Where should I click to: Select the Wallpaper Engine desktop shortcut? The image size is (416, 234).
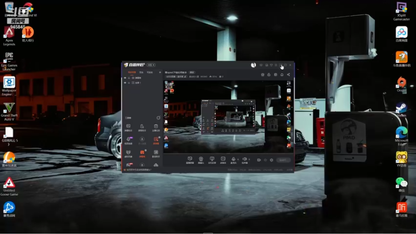[x=9, y=86]
